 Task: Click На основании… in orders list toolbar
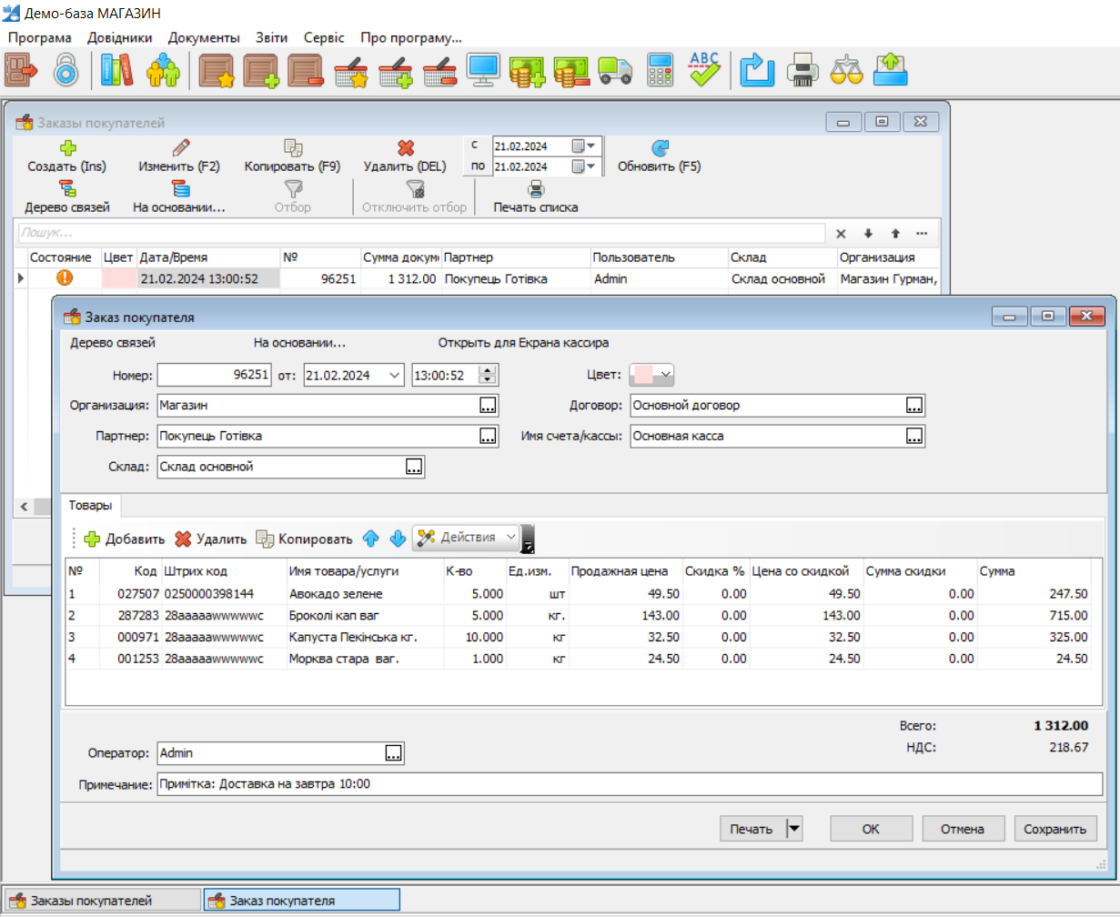179,197
